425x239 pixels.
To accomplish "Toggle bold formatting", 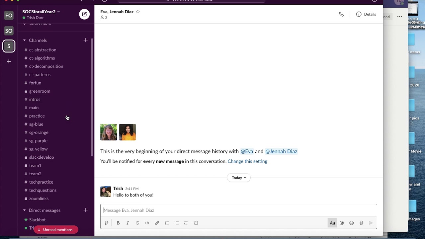I will pos(118,223).
